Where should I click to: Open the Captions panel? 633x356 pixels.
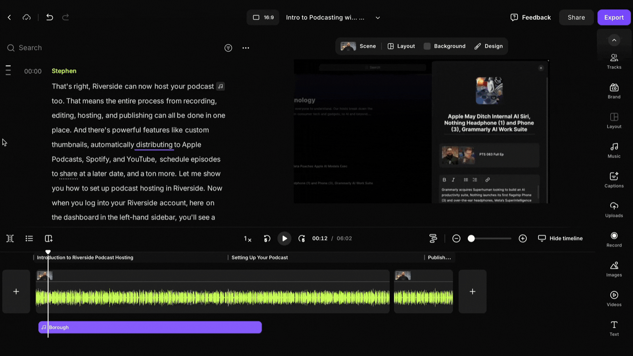[x=614, y=180]
